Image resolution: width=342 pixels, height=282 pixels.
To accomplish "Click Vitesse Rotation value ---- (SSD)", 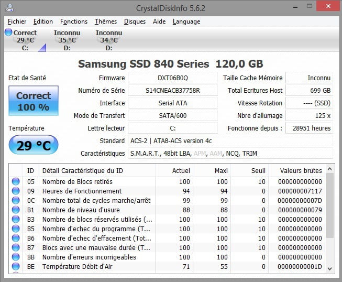I will point(310,103).
